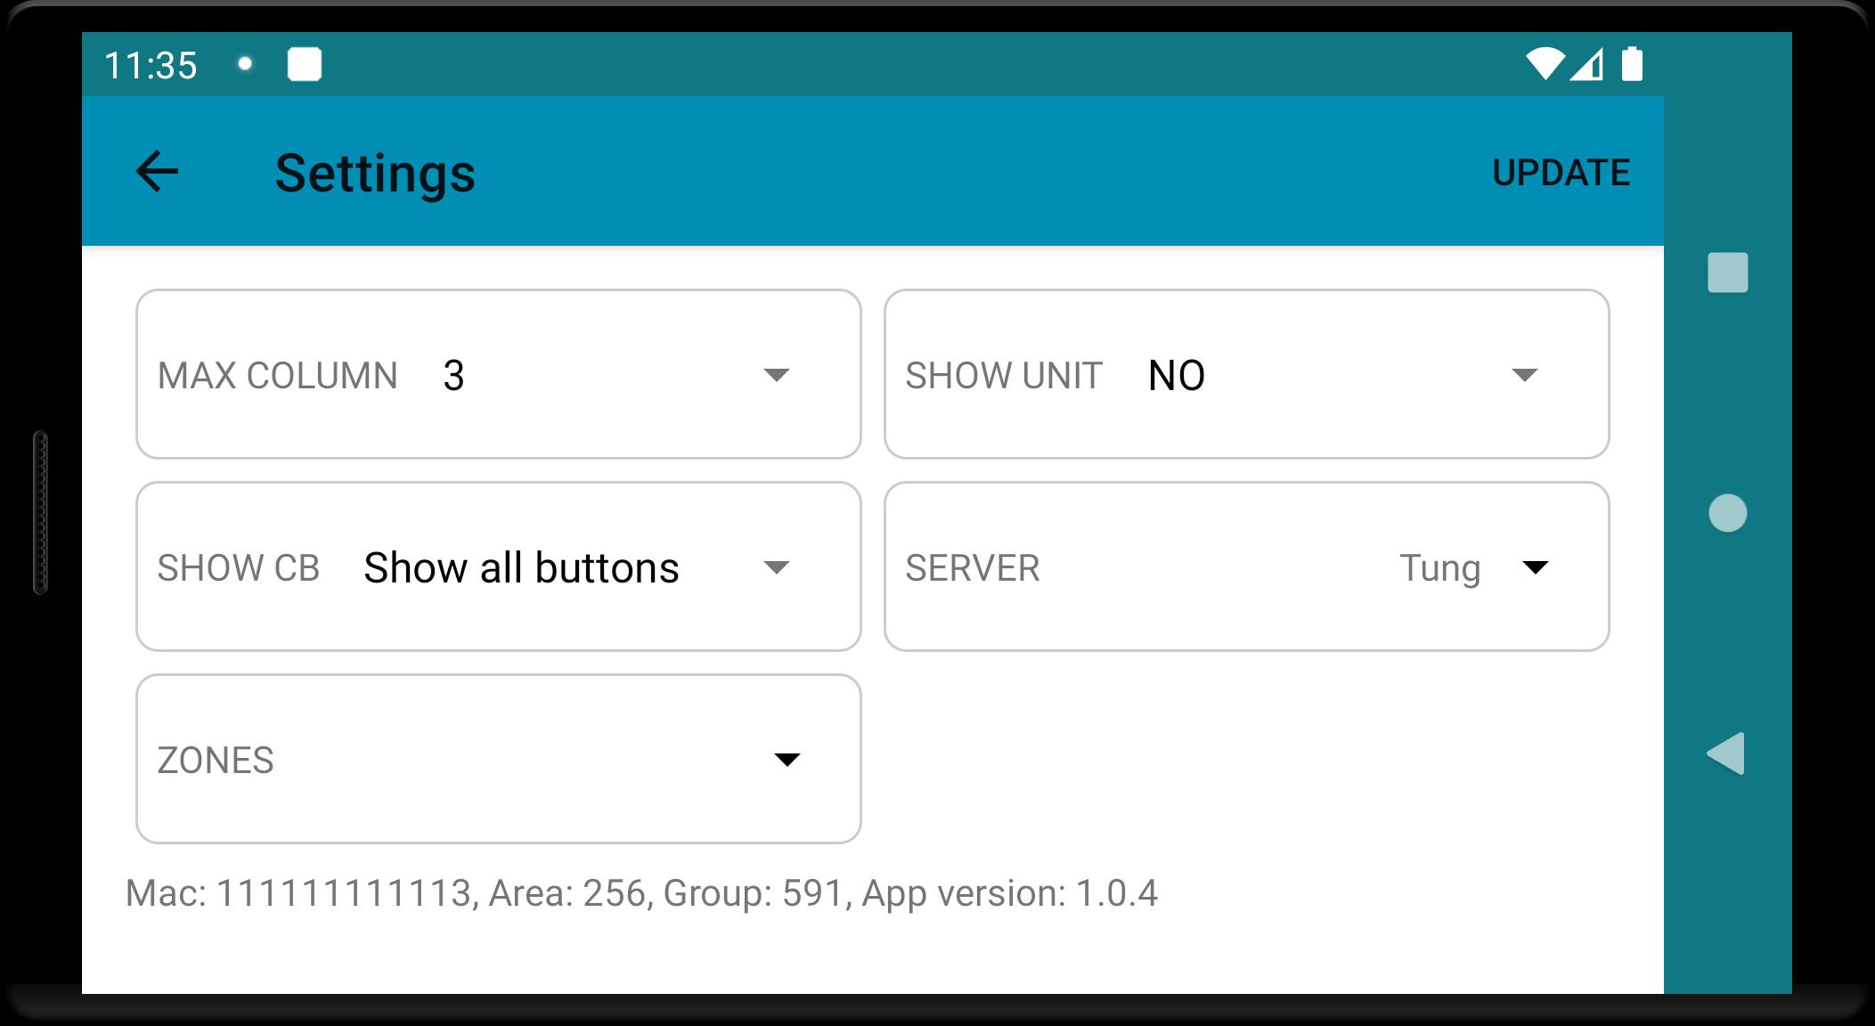Viewport: 1875px width, 1026px height.
Task: Open the SHOW UNIT dropdown arrow
Action: pos(1525,375)
